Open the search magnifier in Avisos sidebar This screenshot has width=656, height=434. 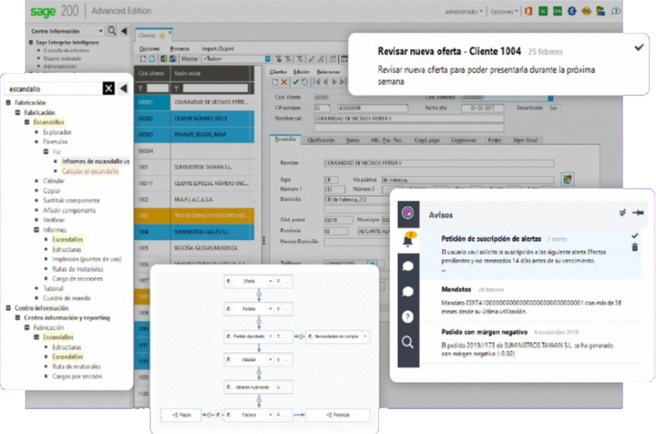407,342
